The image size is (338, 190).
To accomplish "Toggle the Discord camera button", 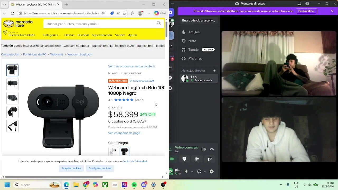I will (x=172, y=159).
